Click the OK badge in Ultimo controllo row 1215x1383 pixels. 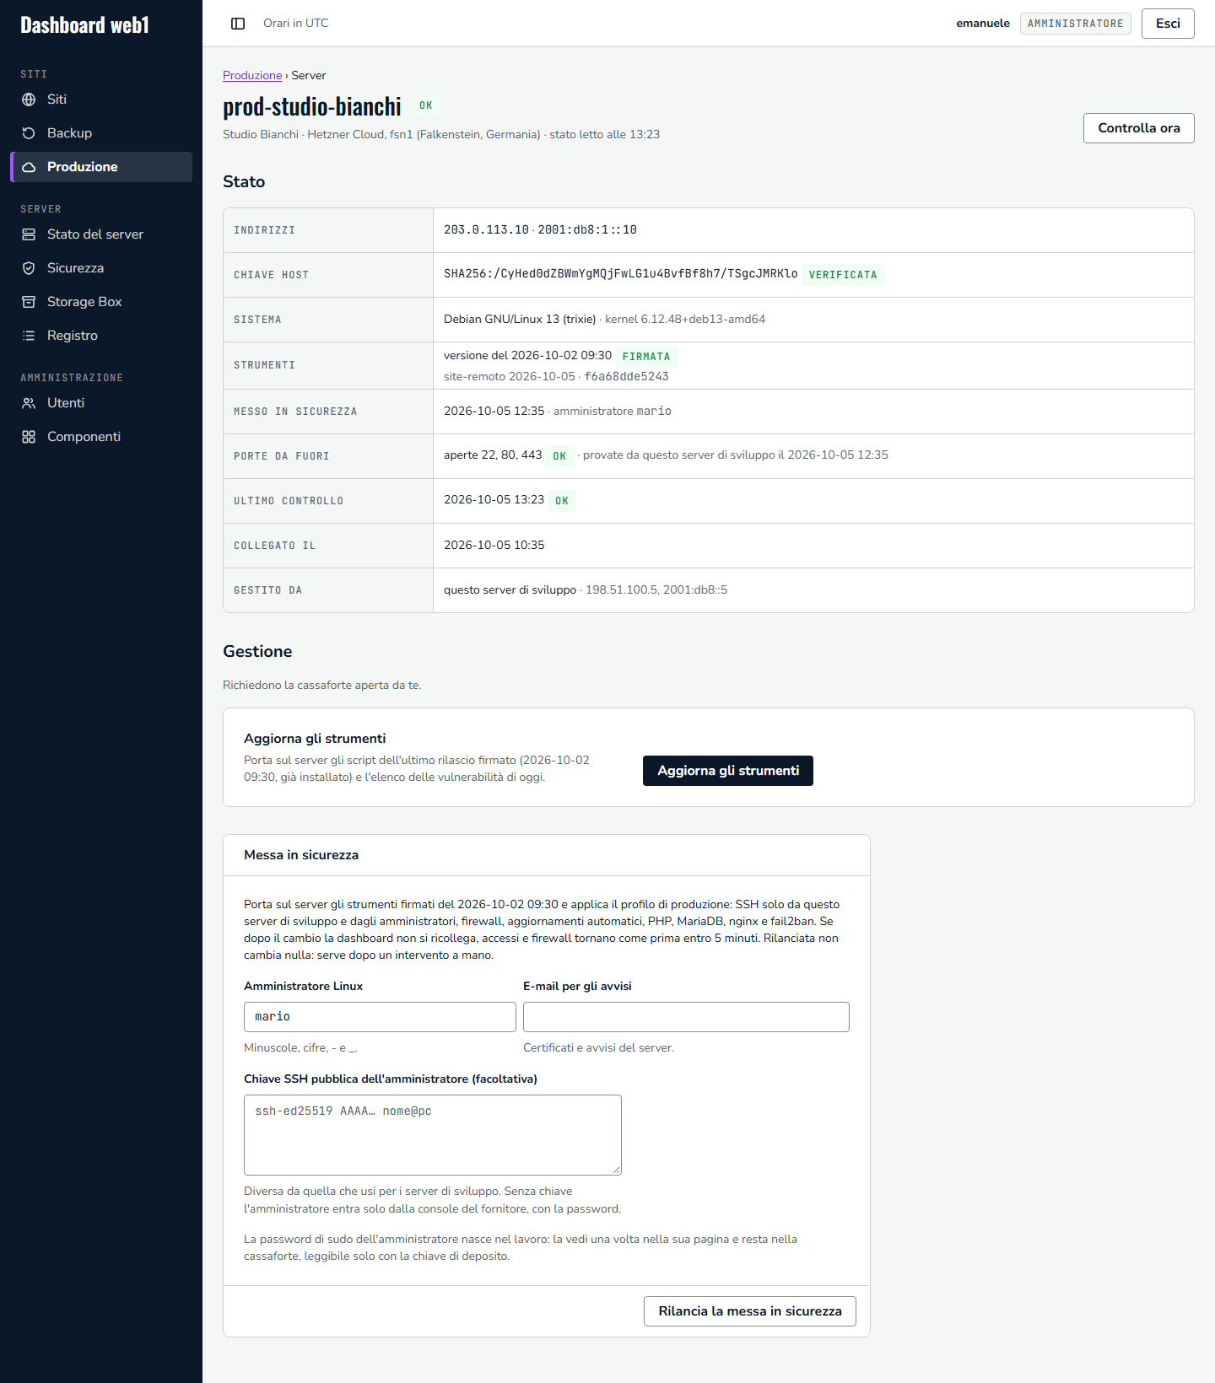pos(562,501)
